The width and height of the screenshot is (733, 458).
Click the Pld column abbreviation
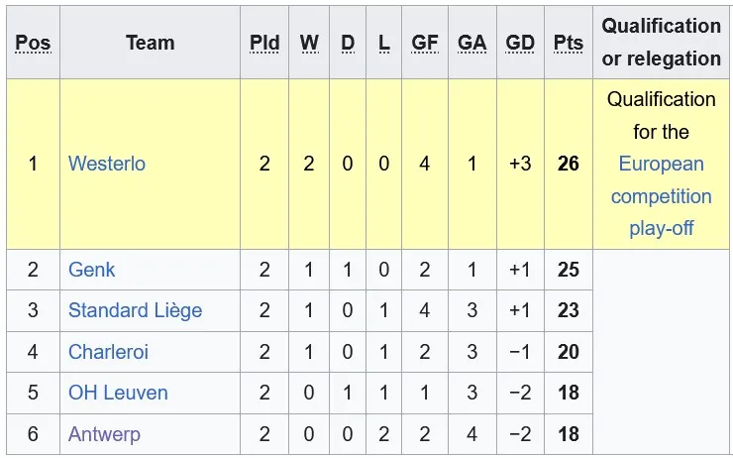pos(264,43)
